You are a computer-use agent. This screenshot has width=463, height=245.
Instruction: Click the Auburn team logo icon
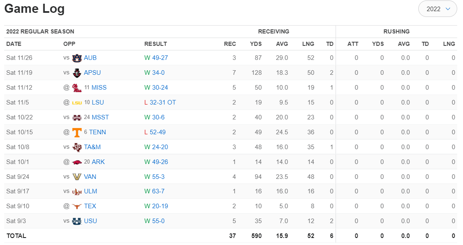(77, 58)
